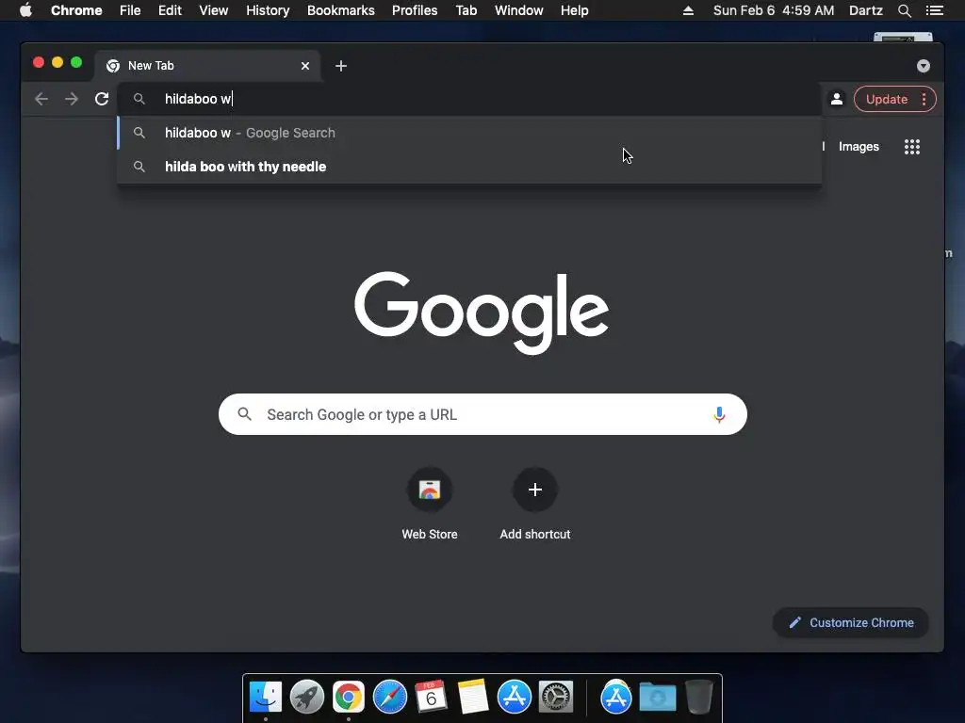Open Launchpad rocket from the Dock
The image size is (965, 723).
click(x=307, y=697)
